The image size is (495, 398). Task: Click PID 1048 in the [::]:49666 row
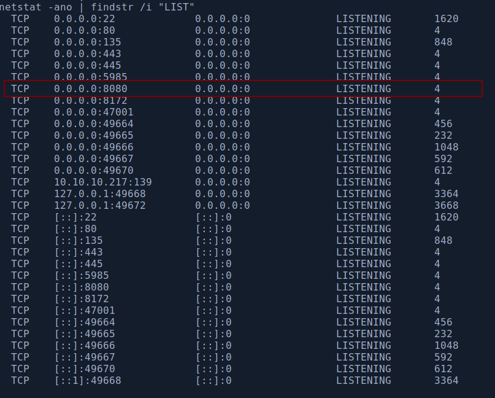[446, 346]
